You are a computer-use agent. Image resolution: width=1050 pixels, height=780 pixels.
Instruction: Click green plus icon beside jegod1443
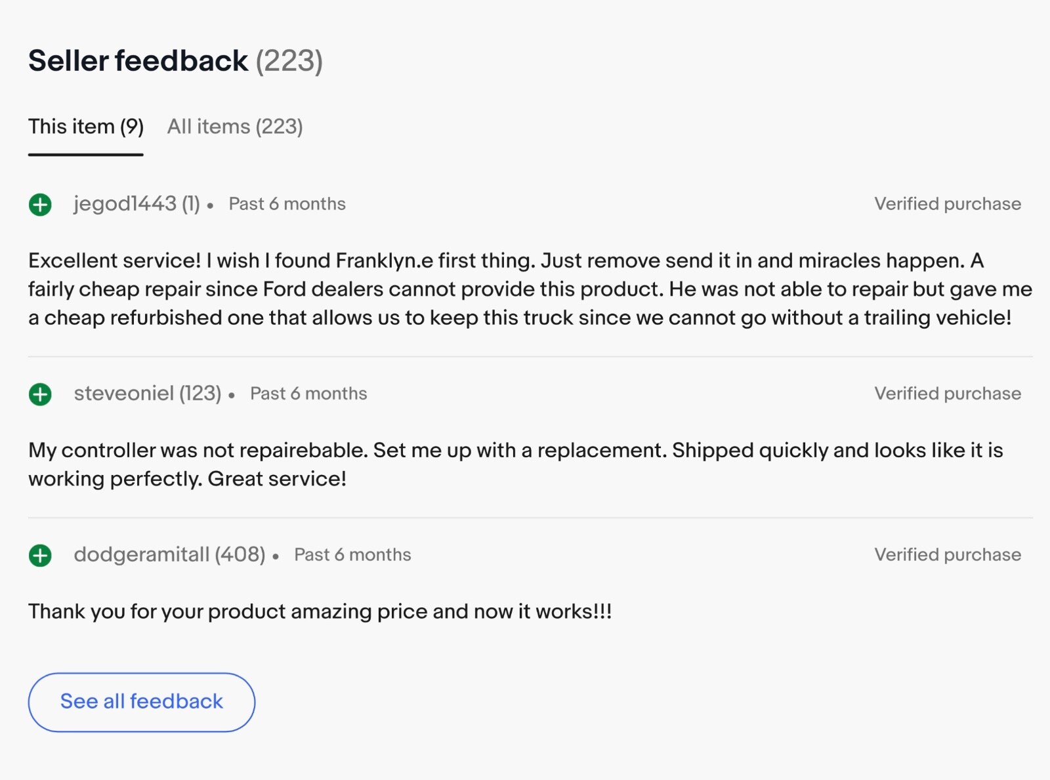coord(40,205)
